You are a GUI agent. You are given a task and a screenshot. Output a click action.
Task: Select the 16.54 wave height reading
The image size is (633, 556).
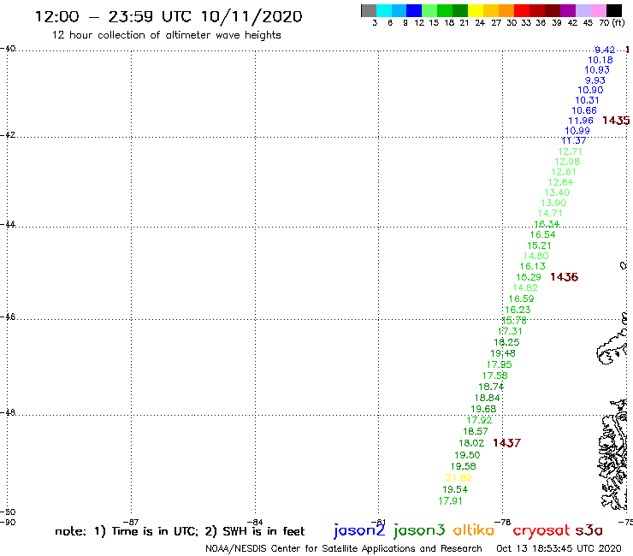pos(542,234)
